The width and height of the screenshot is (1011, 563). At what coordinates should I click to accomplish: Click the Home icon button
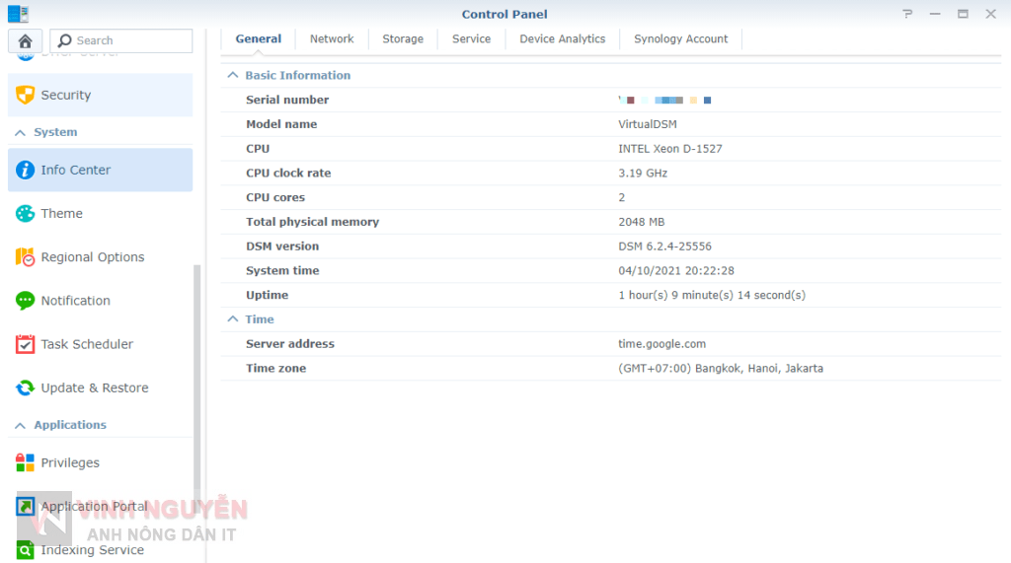coord(25,40)
